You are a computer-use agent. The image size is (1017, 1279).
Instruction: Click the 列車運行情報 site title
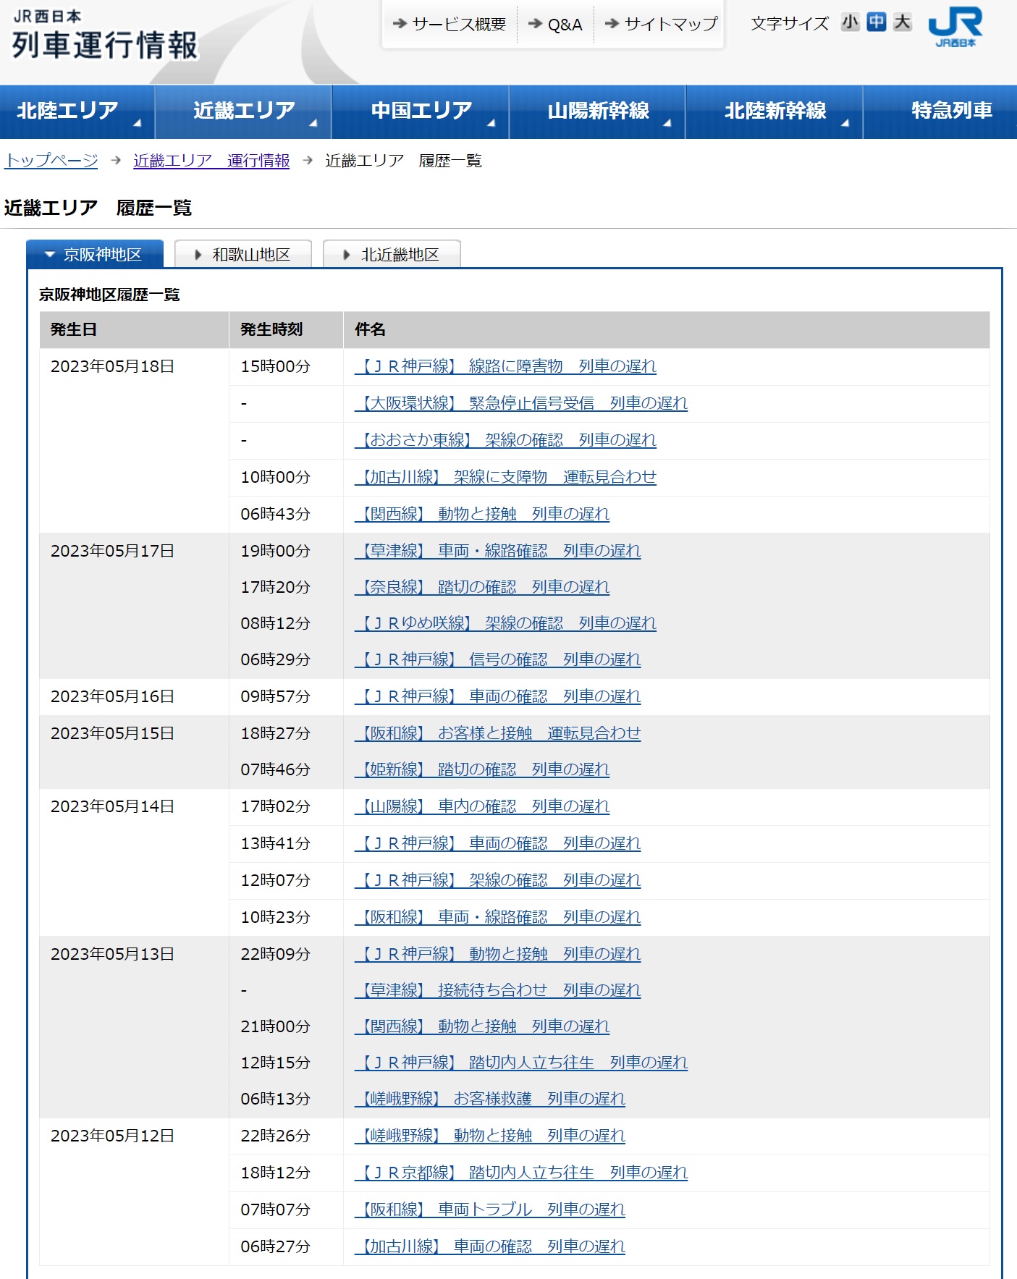pos(105,45)
